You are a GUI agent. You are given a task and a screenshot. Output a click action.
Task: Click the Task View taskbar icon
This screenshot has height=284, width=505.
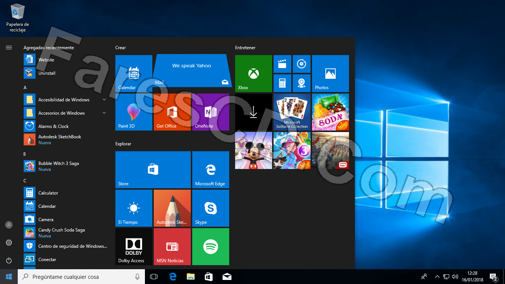click(154, 277)
